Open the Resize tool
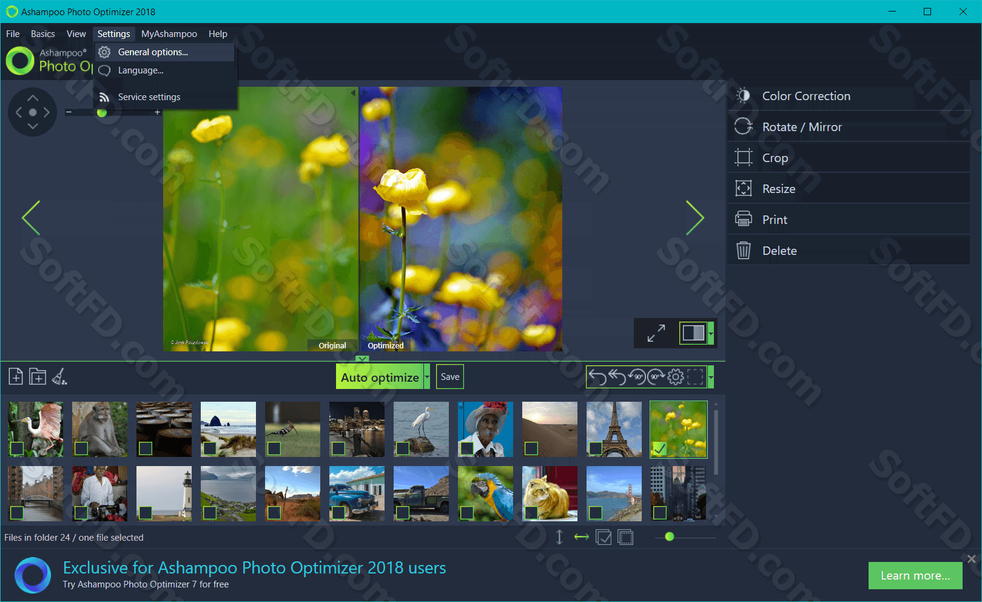This screenshot has width=982, height=602. [849, 189]
